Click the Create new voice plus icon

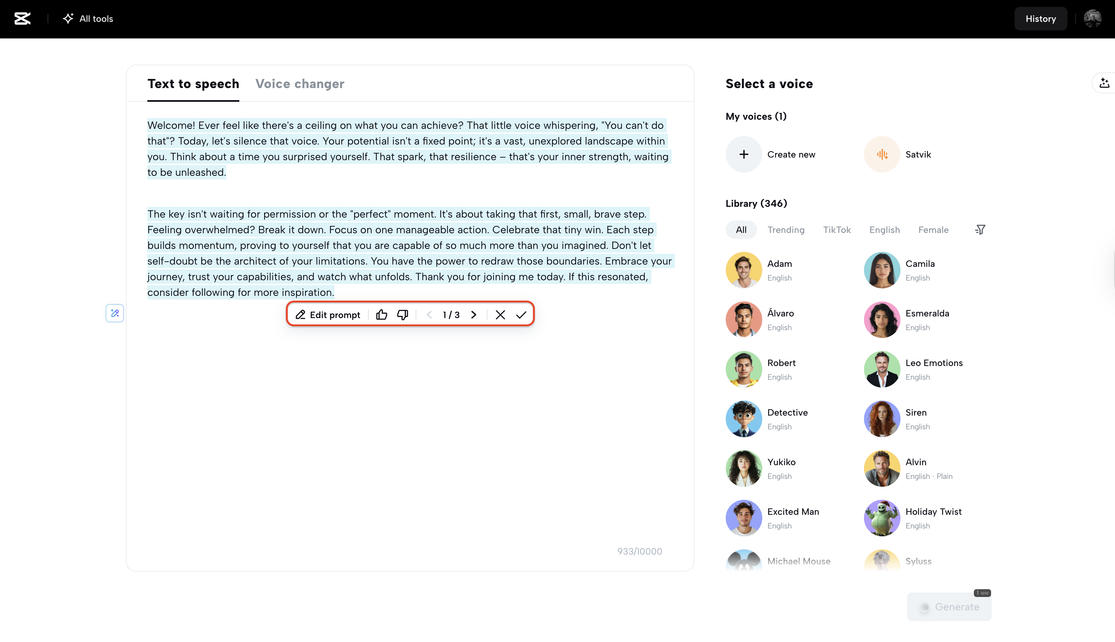[744, 154]
